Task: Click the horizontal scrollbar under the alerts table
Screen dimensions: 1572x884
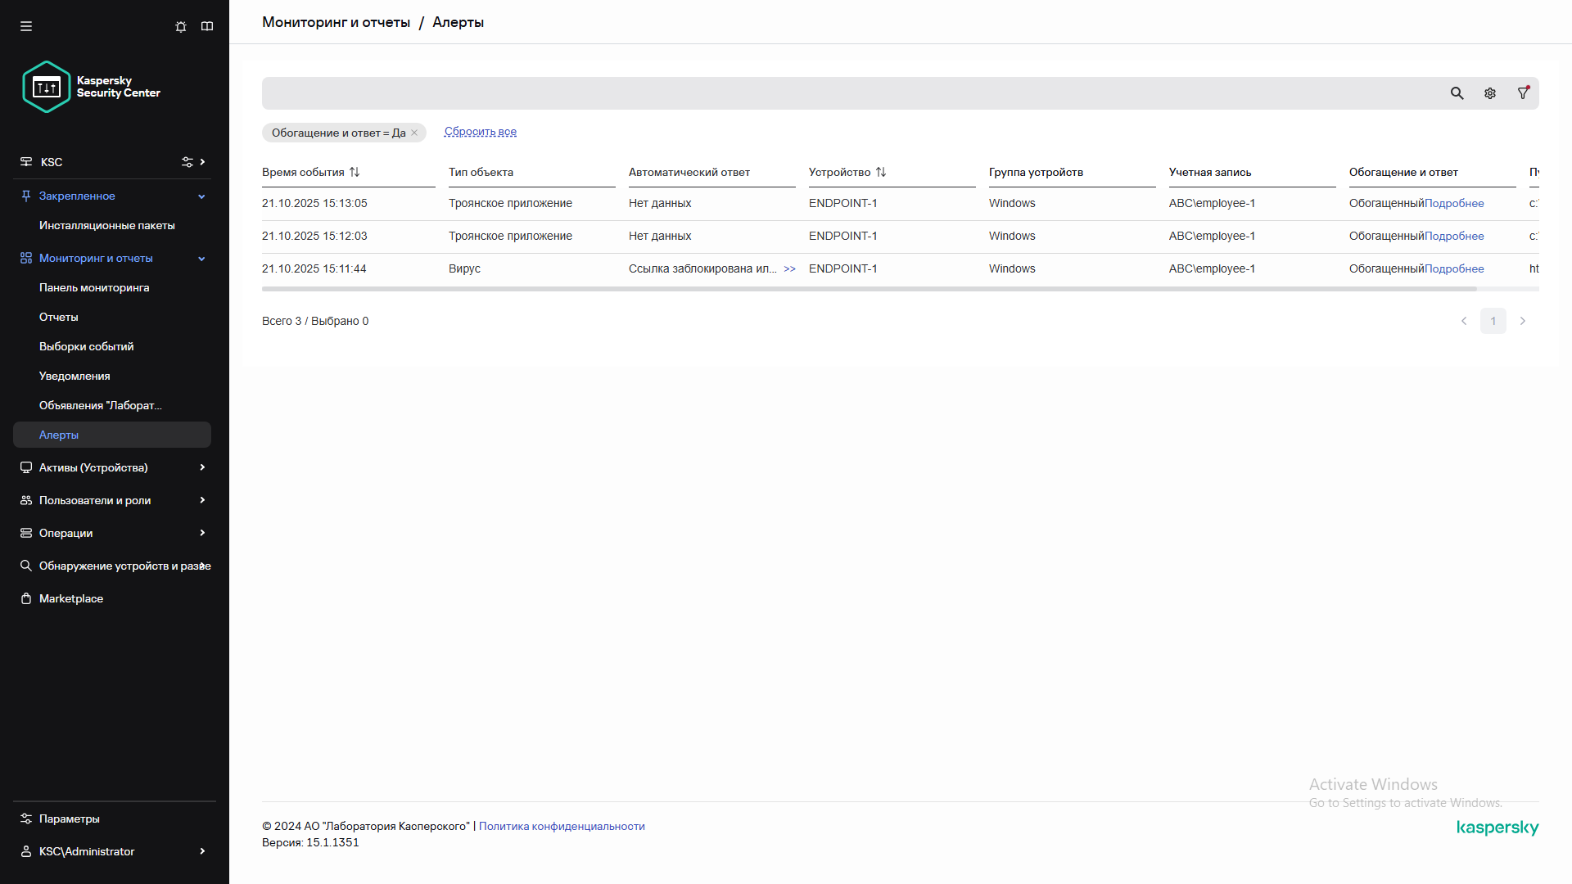Action: 868,289
